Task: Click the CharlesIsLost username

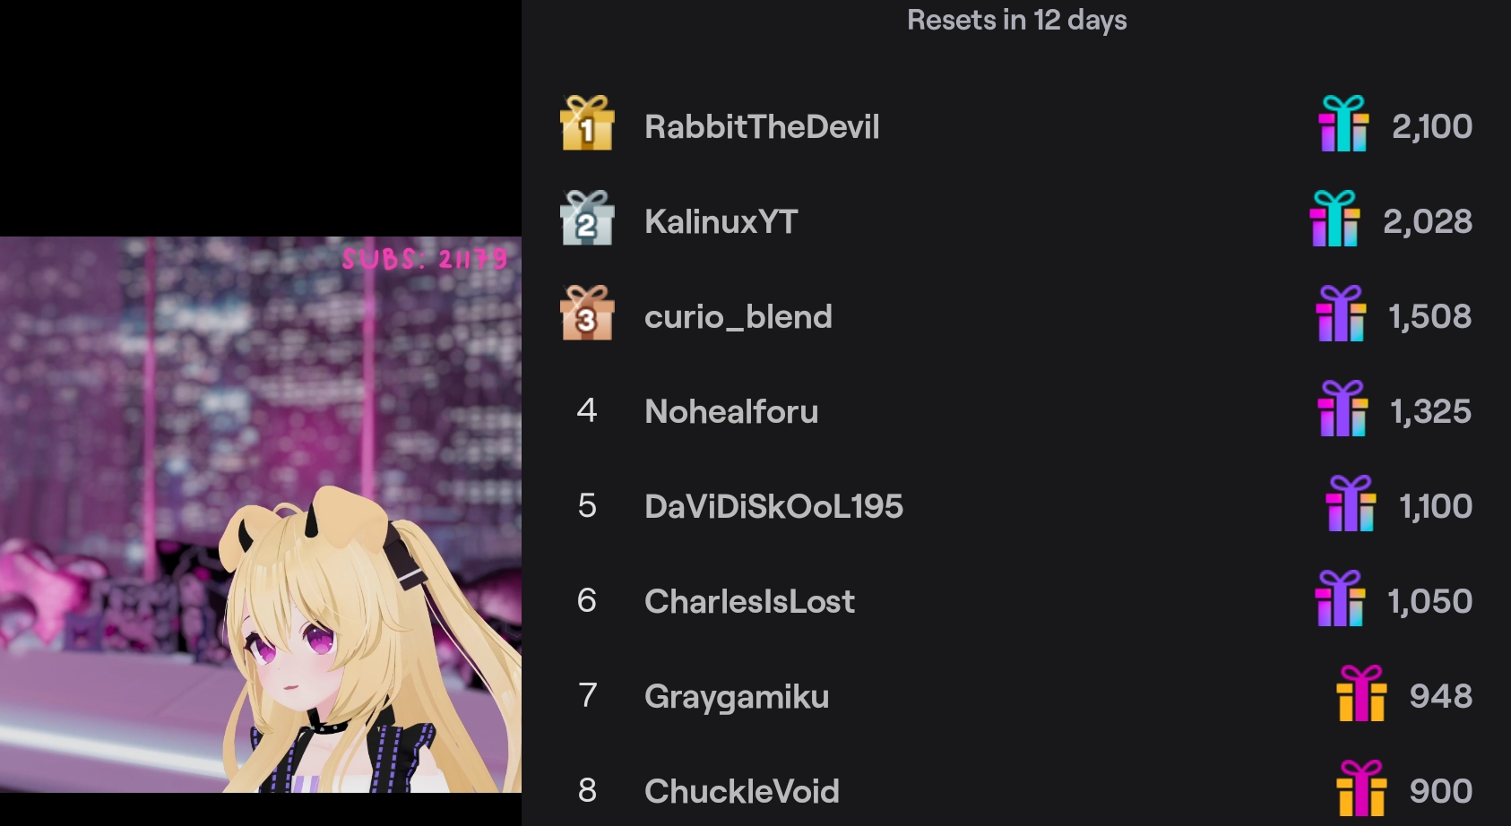Action: 749,601
